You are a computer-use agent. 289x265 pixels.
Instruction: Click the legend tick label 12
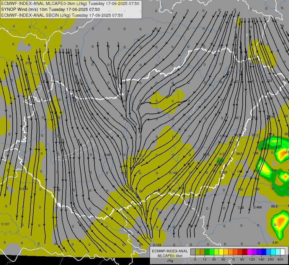tap(205, 259)
